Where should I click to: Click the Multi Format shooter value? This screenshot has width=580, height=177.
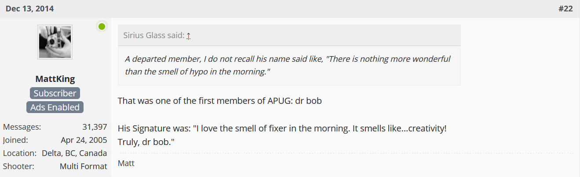click(84, 166)
